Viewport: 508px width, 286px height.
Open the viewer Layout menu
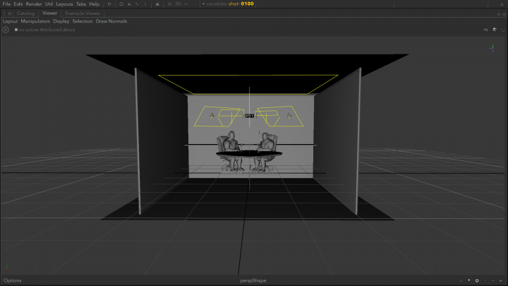(x=10, y=21)
